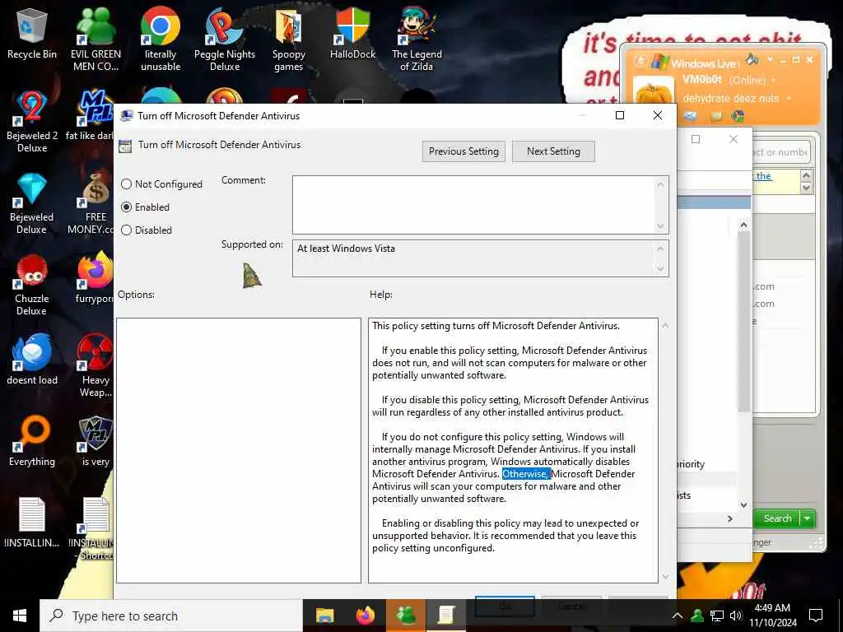Open the personal message dropdown arrow
This screenshot has width=843, height=632.
(x=789, y=99)
